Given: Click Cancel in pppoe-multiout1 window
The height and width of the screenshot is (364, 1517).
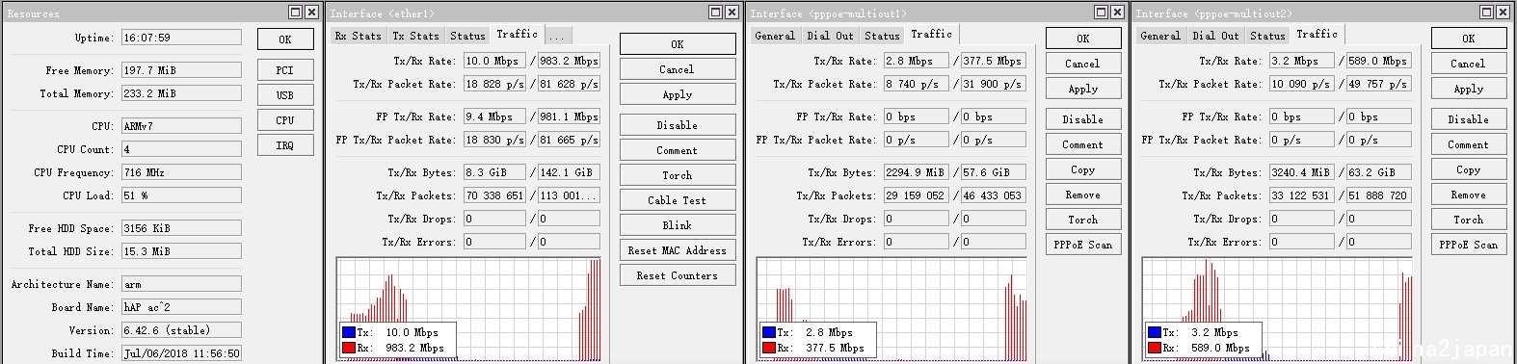Looking at the screenshot, I should [x=1082, y=64].
